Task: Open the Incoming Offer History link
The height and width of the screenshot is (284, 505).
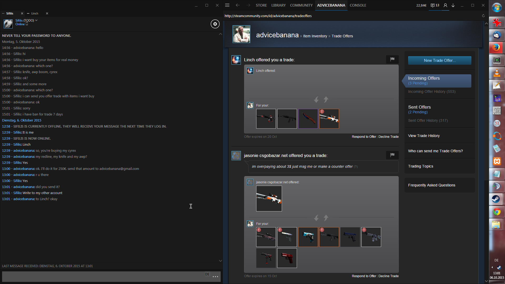Action: click(x=432, y=92)
